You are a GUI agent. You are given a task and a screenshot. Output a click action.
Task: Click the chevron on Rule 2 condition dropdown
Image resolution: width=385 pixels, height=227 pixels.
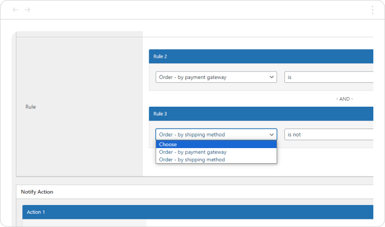click(271, 77)
